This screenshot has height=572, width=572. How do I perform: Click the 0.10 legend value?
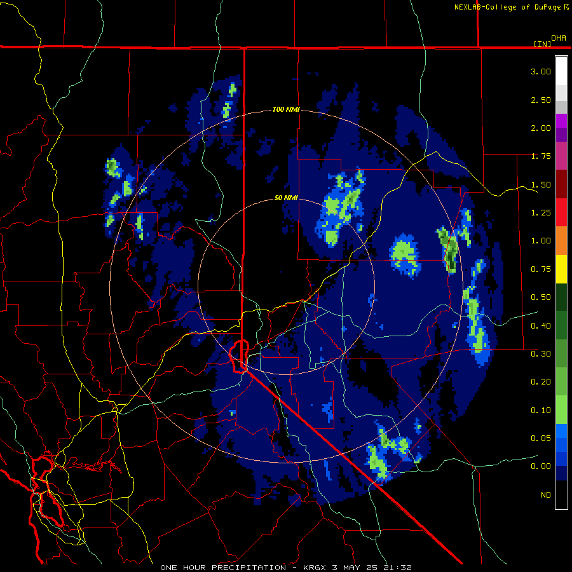click(x=541, y=411)
